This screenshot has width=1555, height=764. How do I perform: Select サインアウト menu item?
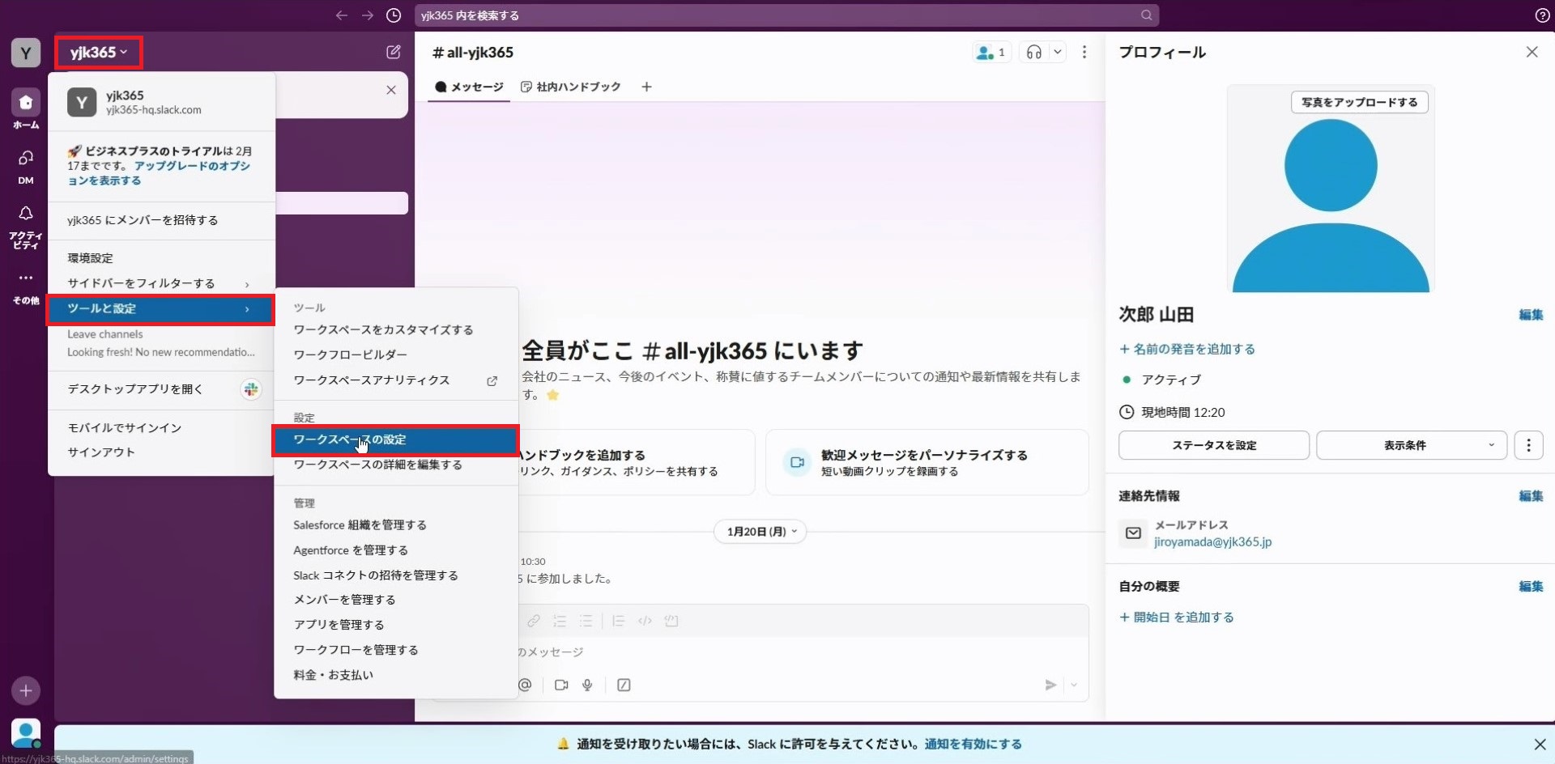[160, 452]
